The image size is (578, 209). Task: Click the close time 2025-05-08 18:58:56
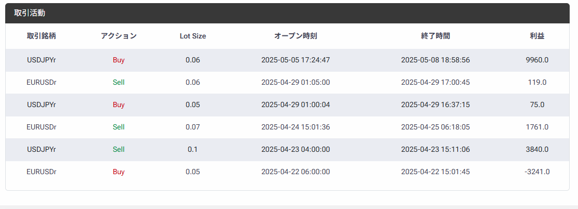coord(435,60)
